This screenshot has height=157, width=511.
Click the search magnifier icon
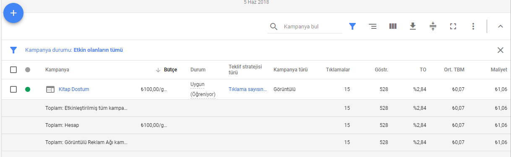click(274, 27)
